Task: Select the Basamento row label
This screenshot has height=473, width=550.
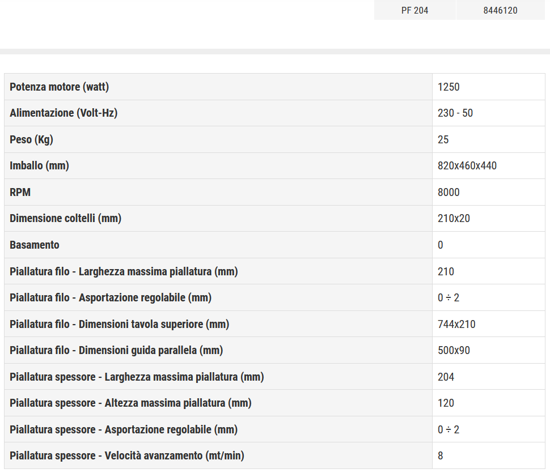Action: [x=35, y=245]
